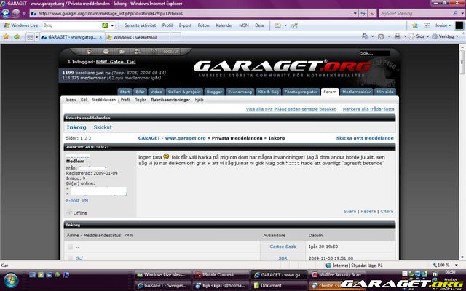Image resolution: width=466 pixels, height=291 pixels.
Task: Expand the Quick Tabs dropdown arrow
Action: (37, 37)
